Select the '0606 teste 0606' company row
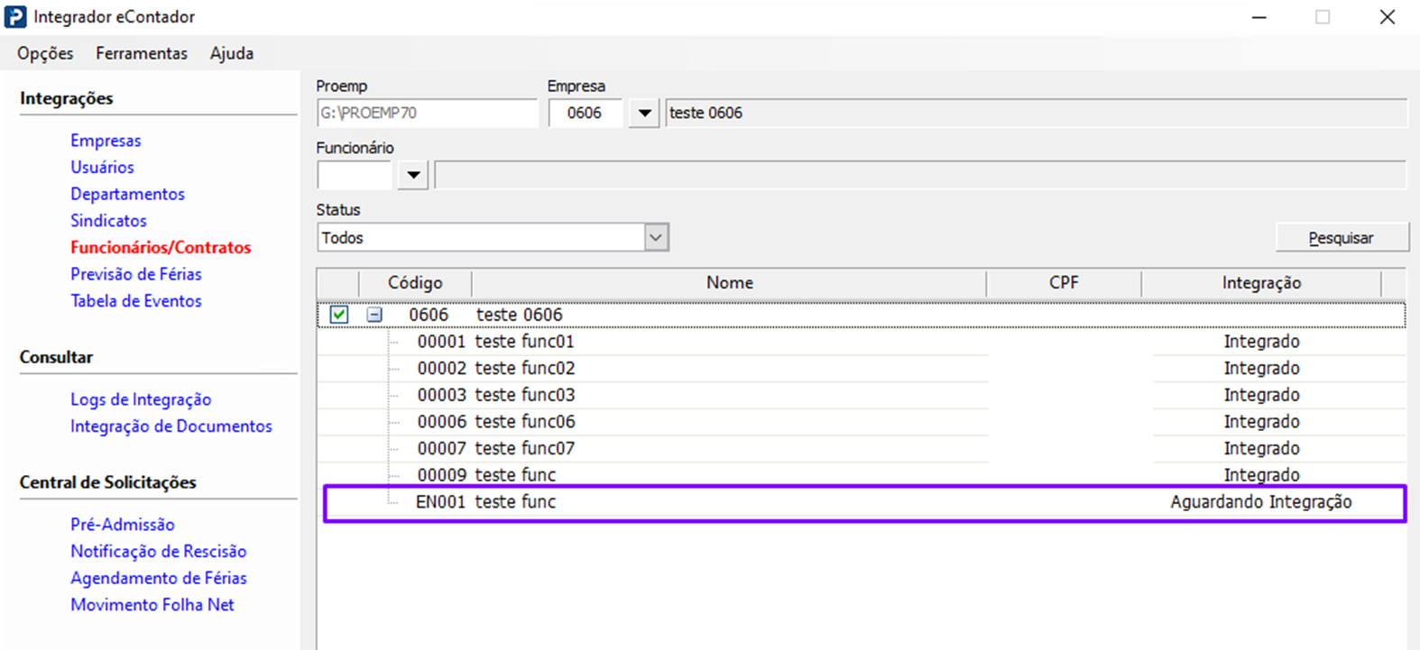 862,315
